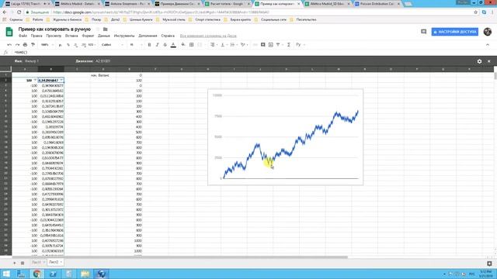This screenshot has height=279, width=497.
Task: Click the Filter icon in toolbar
Action: (279, 45)
